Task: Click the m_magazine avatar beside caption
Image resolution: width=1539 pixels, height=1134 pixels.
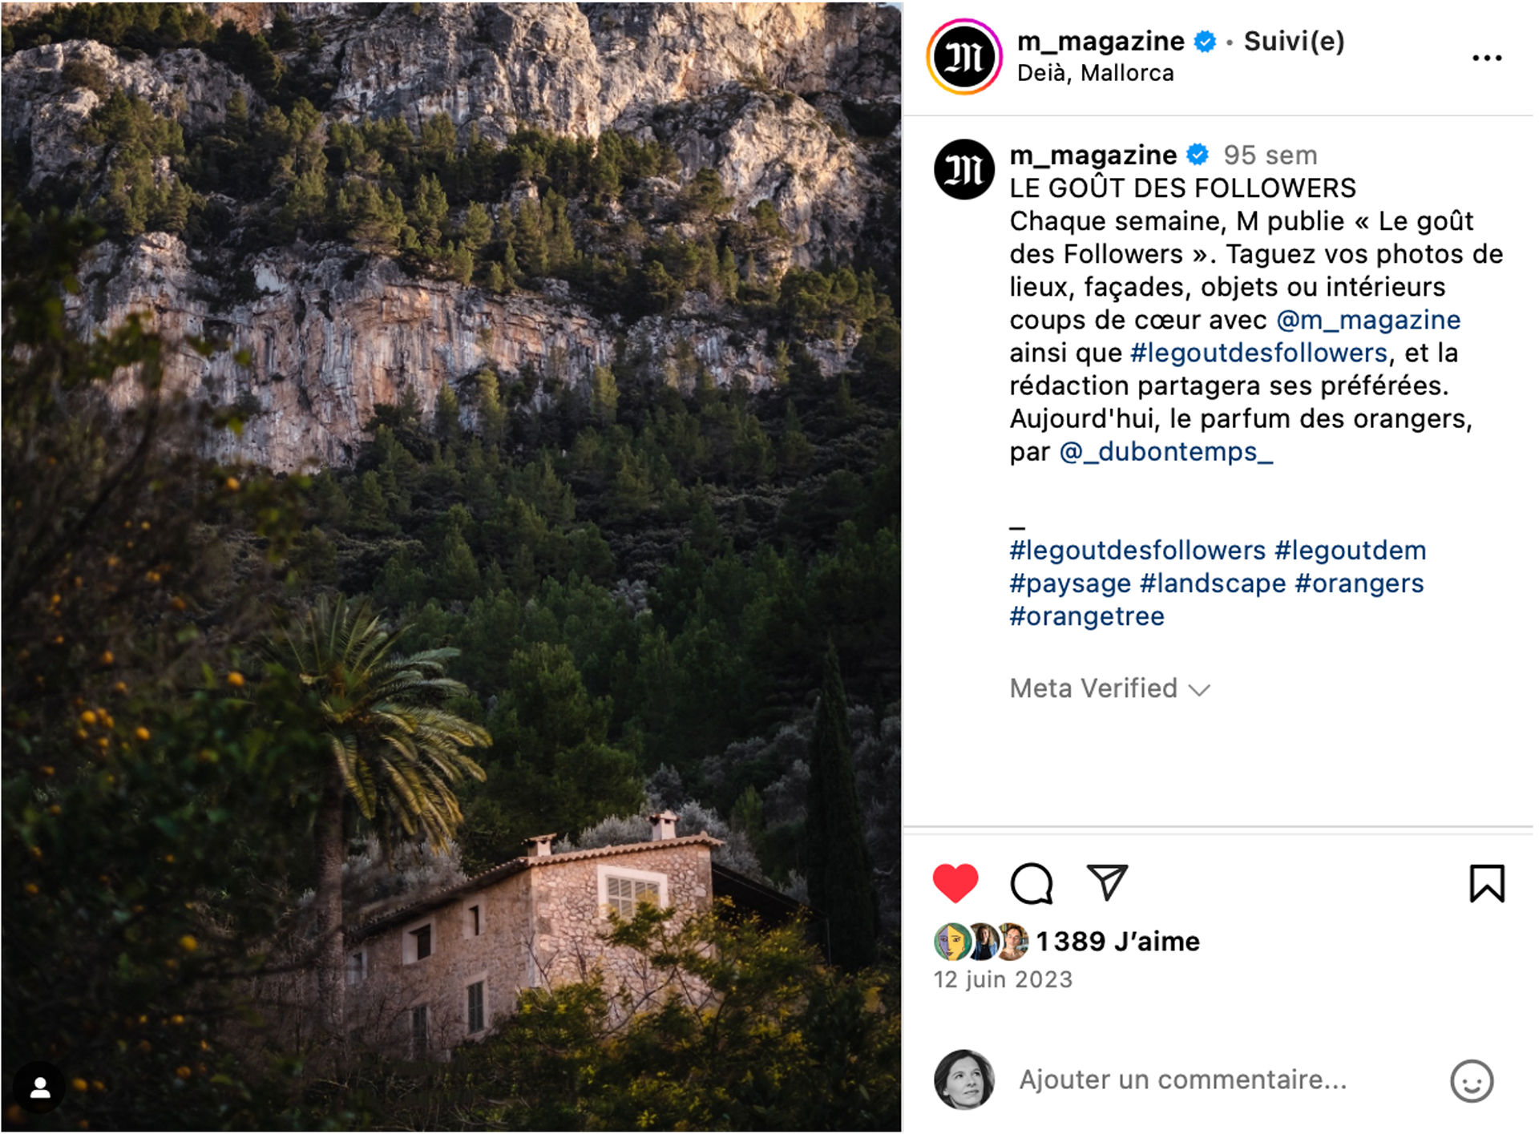Action: point(964,169)
